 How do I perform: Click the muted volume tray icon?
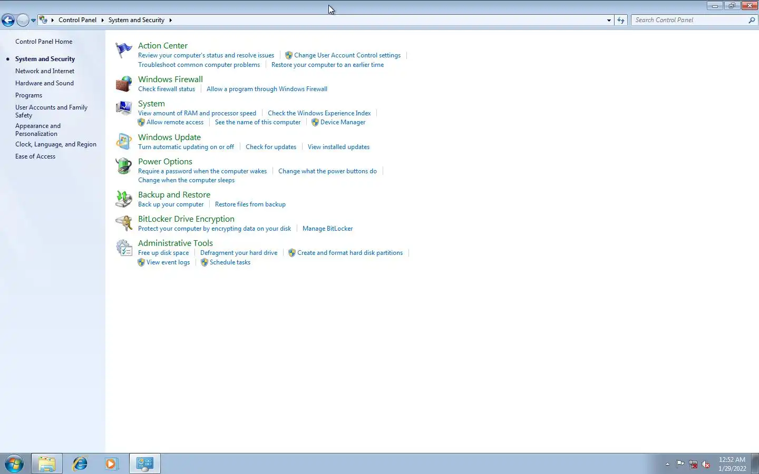(x=706, y=464)
